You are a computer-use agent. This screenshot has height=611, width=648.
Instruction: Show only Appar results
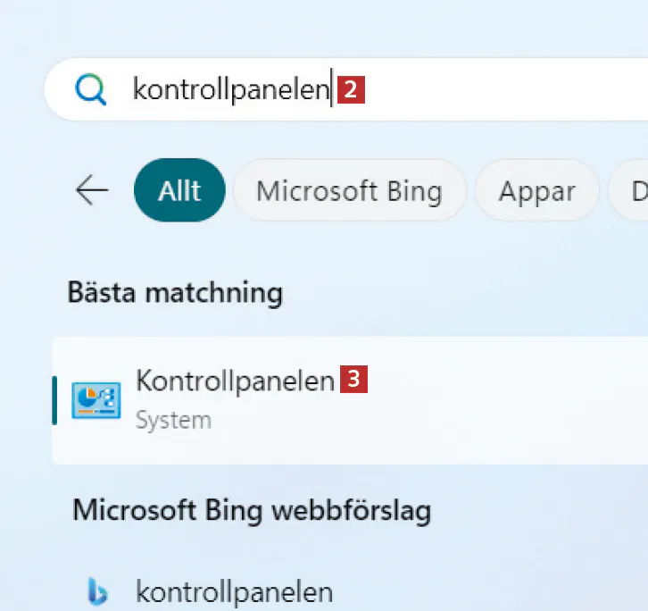(536, 190)
